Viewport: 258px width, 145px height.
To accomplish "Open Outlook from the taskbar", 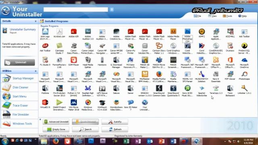I will click(x=150, y=141).
